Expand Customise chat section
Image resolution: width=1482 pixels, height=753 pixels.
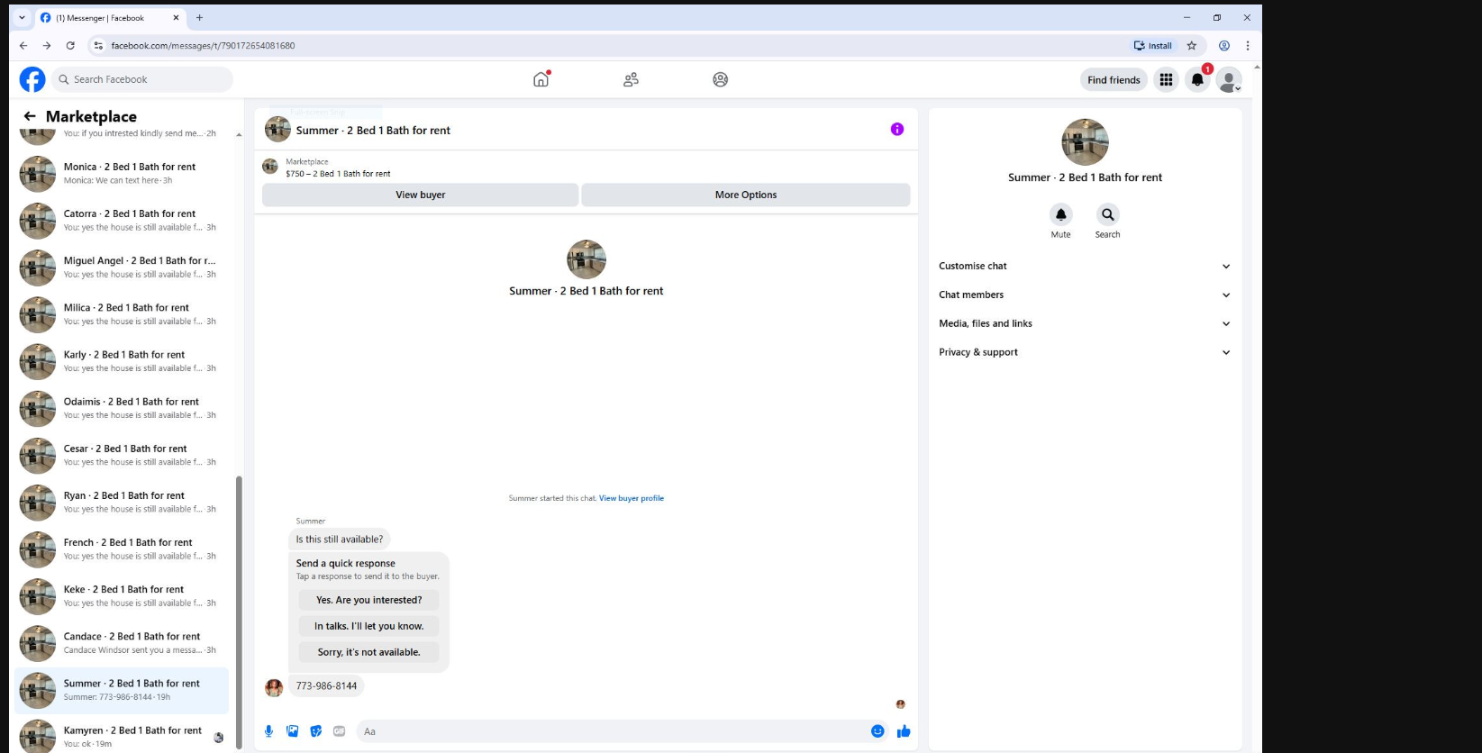(x=1085, y=266)
